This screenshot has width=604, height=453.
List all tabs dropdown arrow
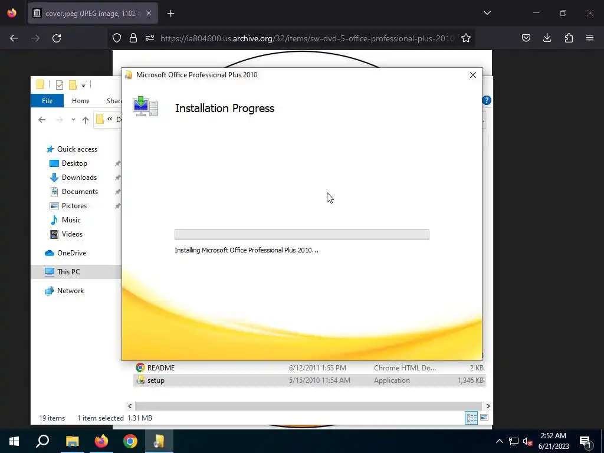[x=487, y=13]
